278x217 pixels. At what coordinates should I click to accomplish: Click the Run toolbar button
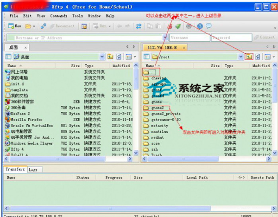(100, 26)
